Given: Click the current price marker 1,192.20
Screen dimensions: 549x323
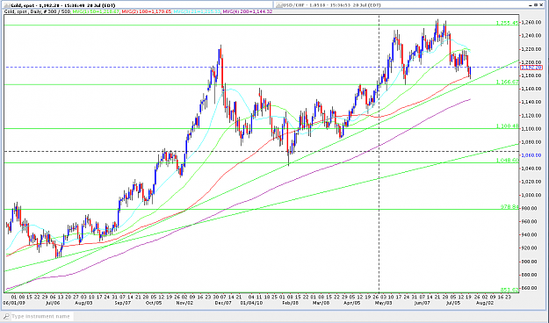Looking at the screenshot, I should tap(531, 68).
